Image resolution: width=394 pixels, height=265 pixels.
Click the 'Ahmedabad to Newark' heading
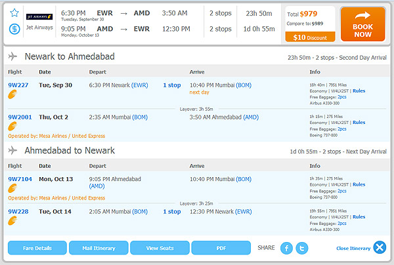70,151
